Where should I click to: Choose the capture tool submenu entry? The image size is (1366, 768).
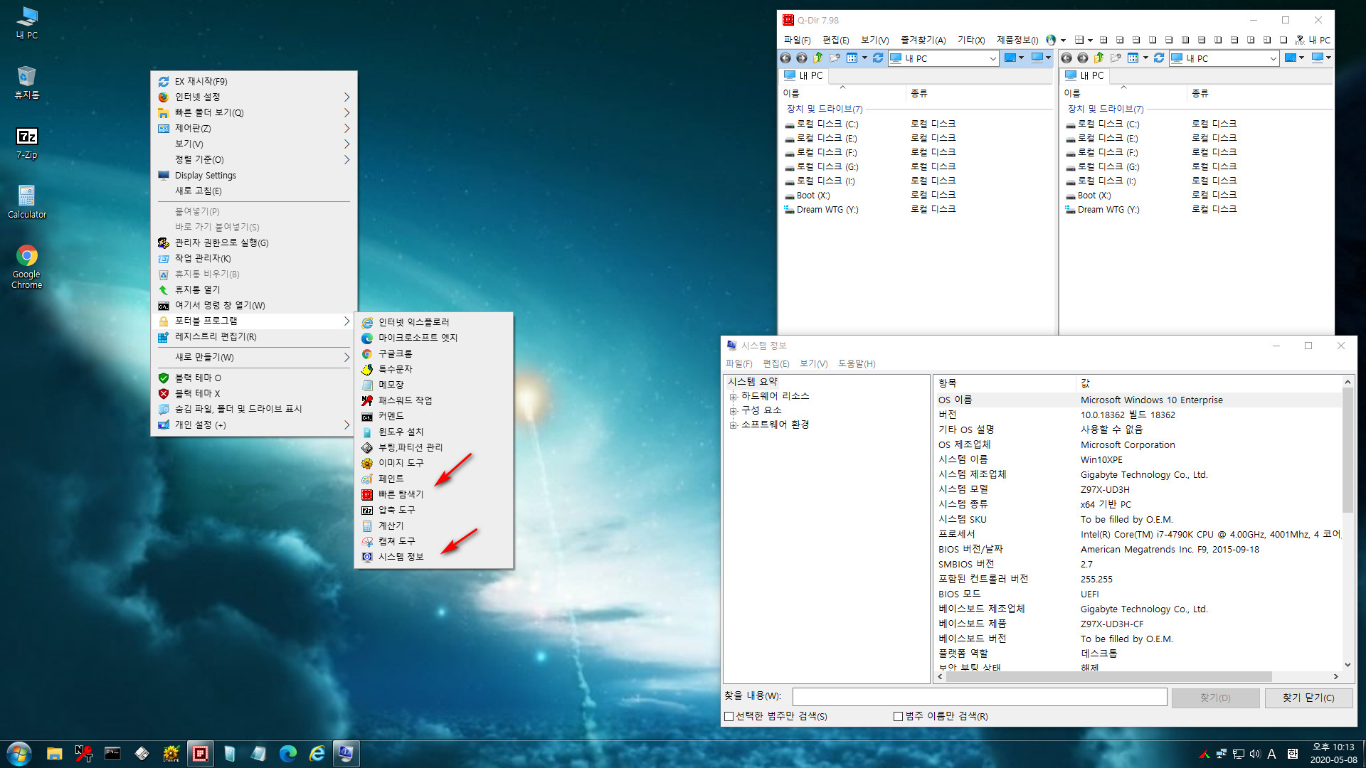(434, 541)
